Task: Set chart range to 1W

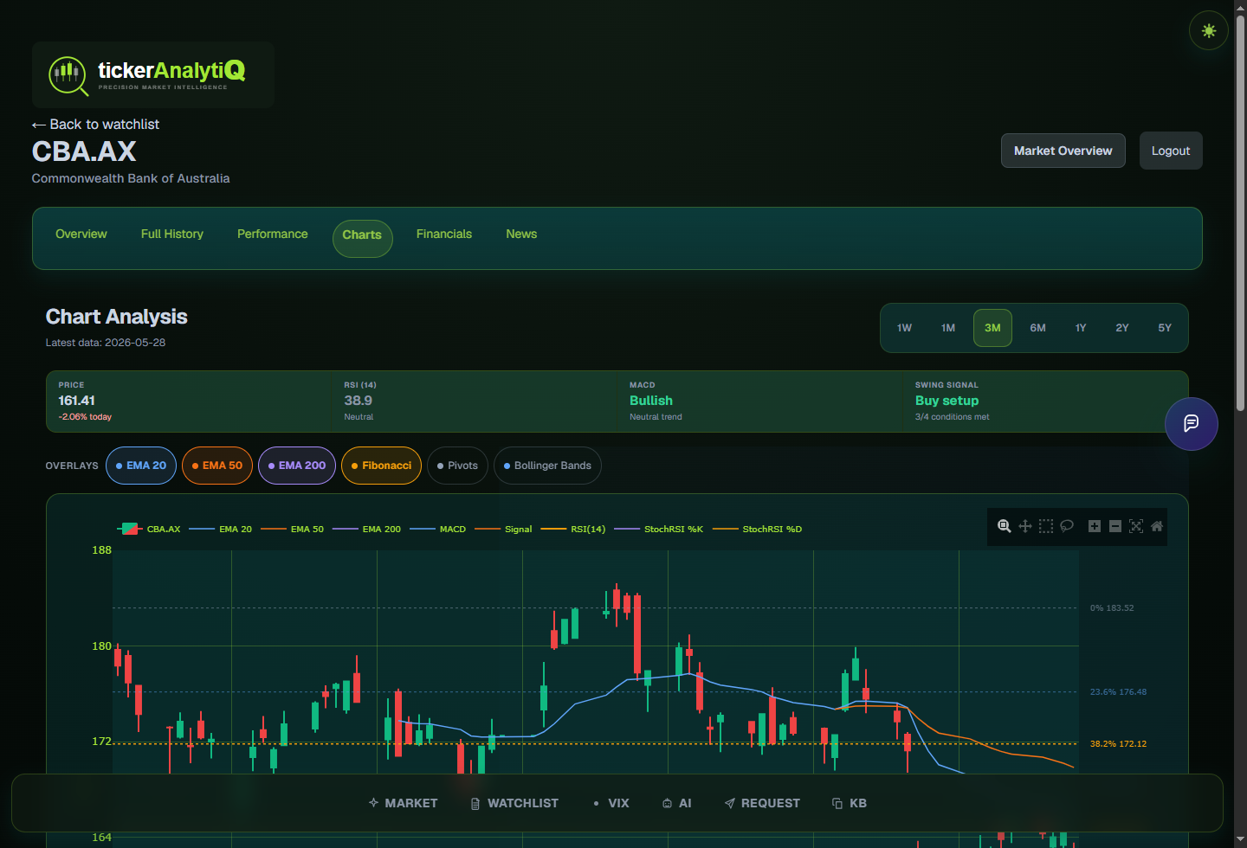Action: click(x=904, y=328)
